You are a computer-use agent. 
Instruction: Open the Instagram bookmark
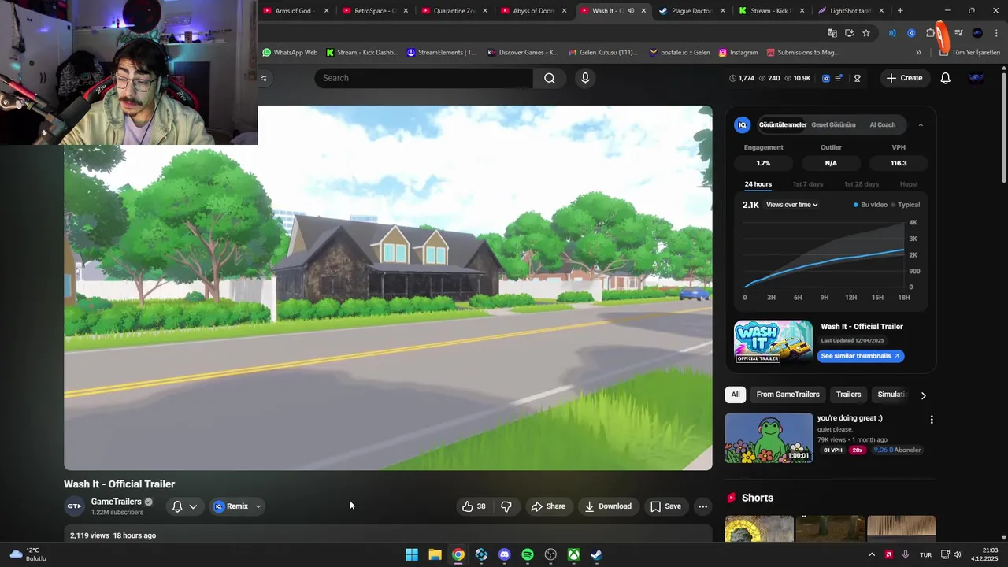tap(738, 53)
